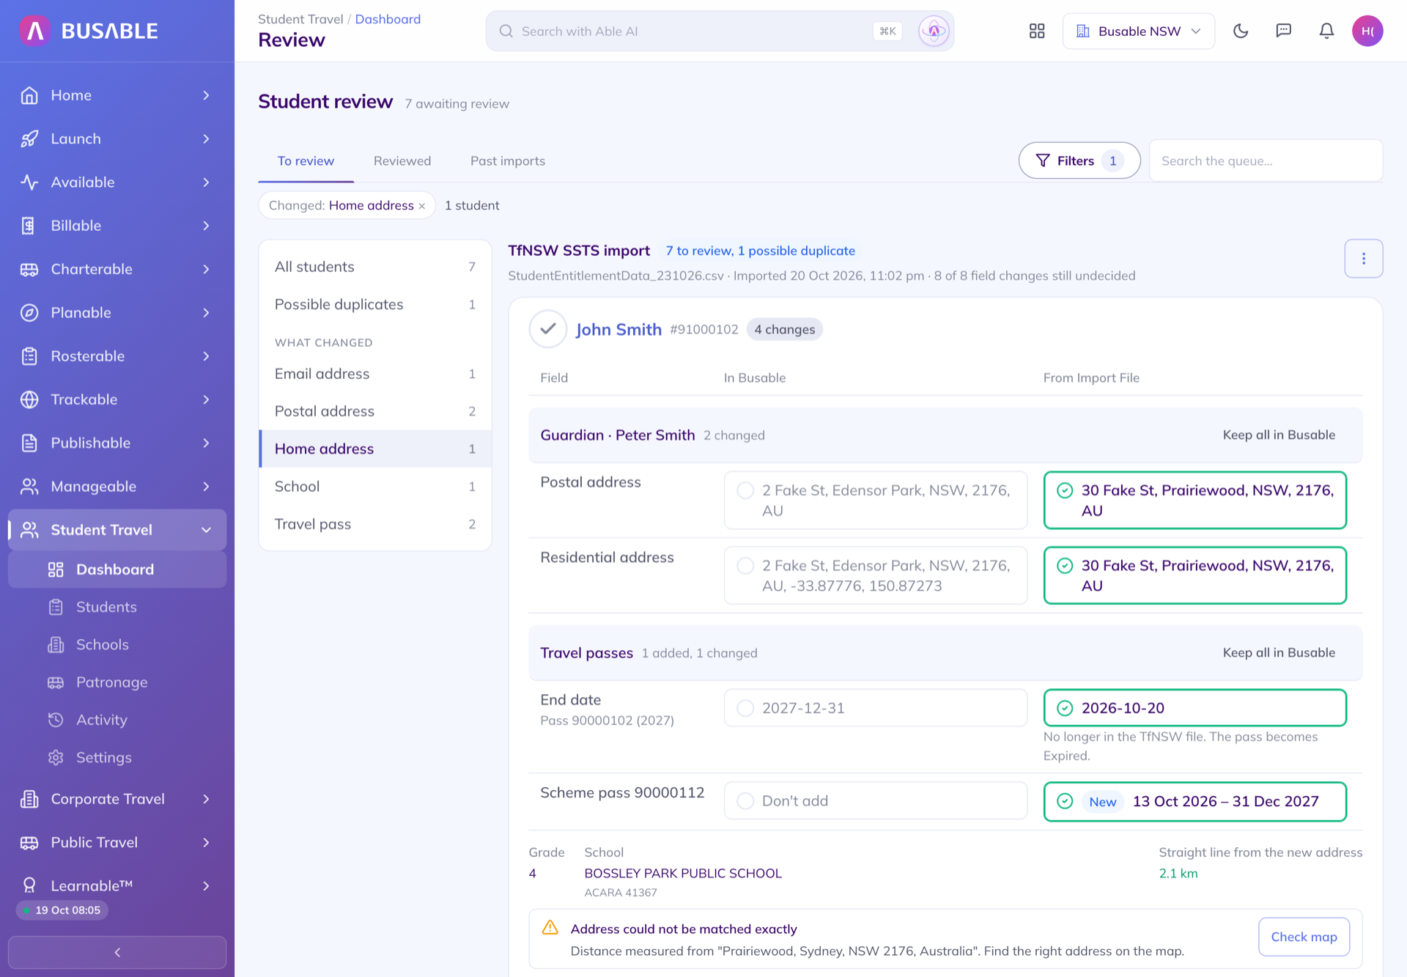Open John Smith student link
Image resolution: width=1407 pixels, height=977 pixels.
point(618,330)
